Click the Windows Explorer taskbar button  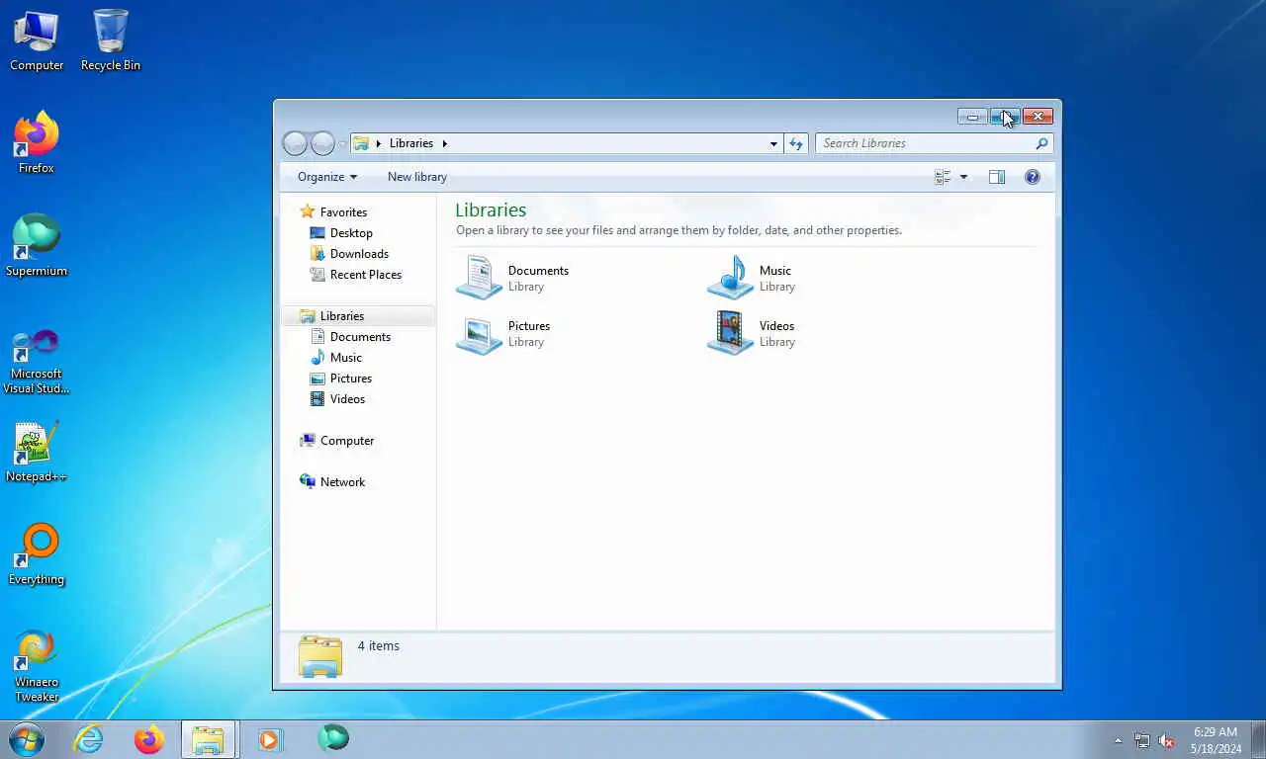pyautogui.click(x=209, y=739)
